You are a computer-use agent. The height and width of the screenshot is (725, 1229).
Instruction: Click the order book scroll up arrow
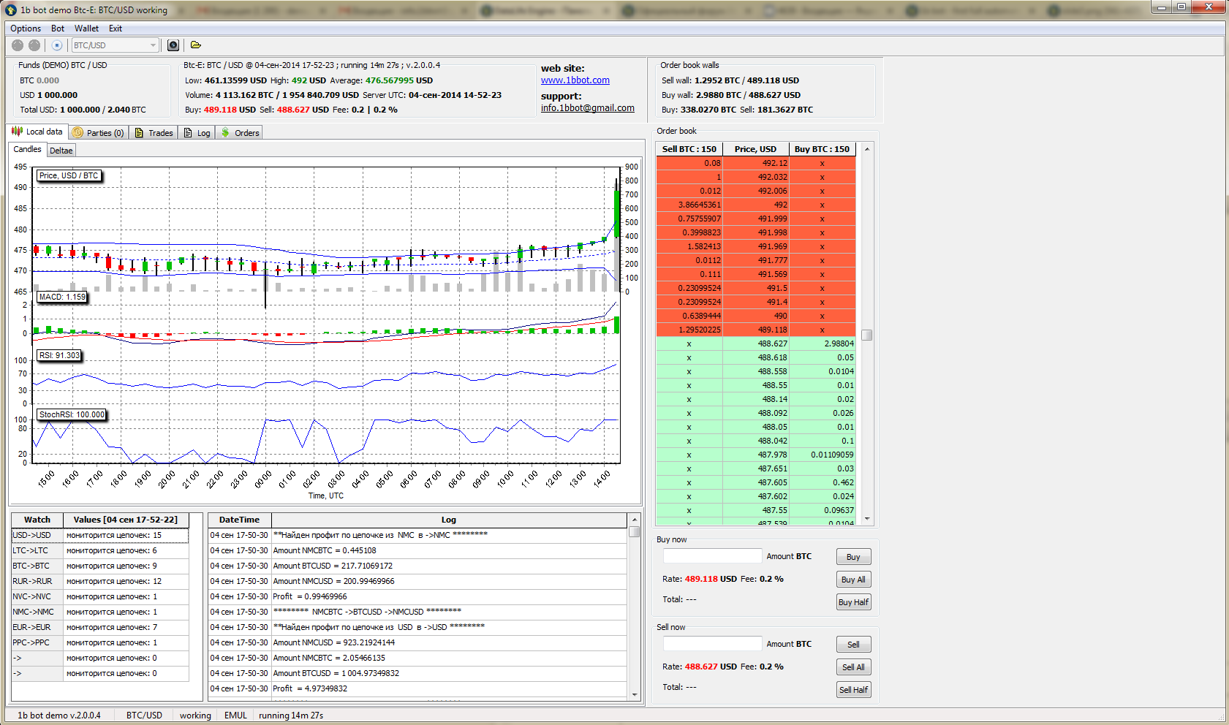pos(867,149)
